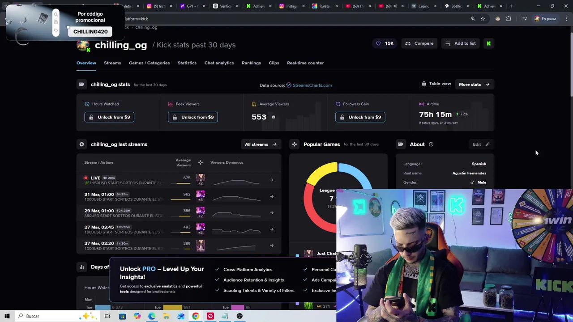Viewport: 573px width, 322px height.
Task: Click the All streams button
Action: pyautogui.click(x=261, y=144)
